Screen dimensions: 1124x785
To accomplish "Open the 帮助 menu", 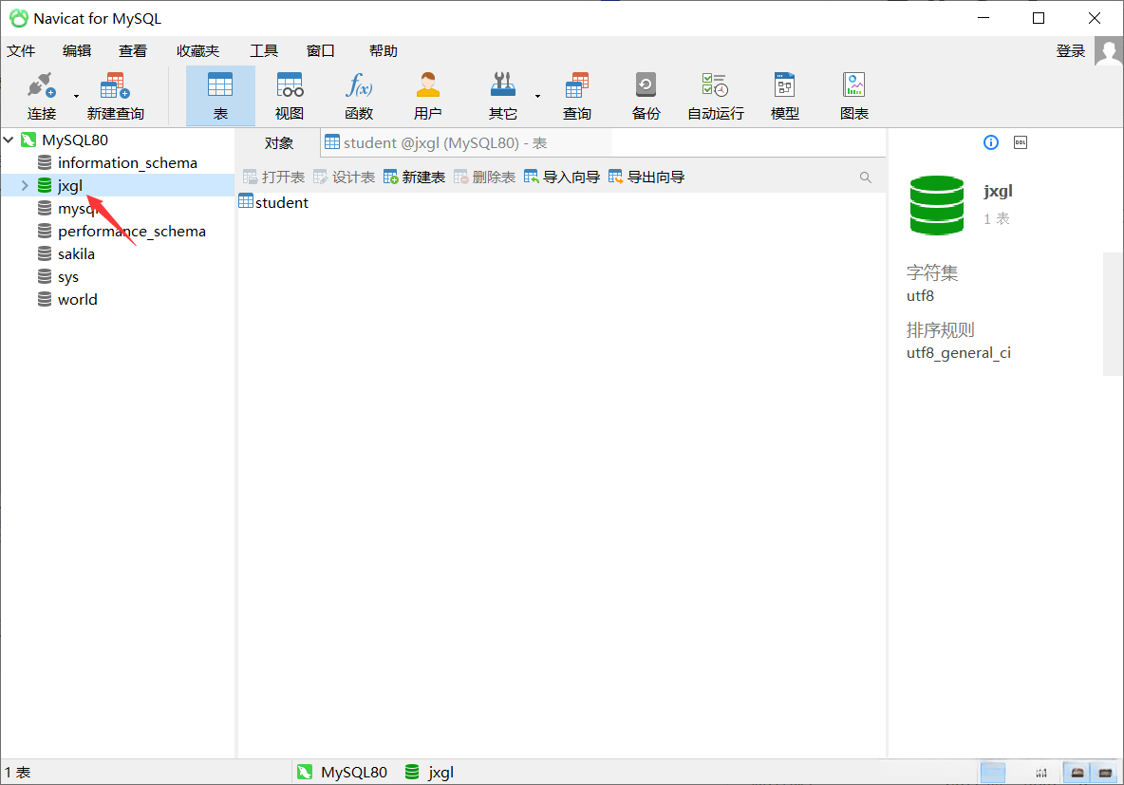I will (383, 51).
